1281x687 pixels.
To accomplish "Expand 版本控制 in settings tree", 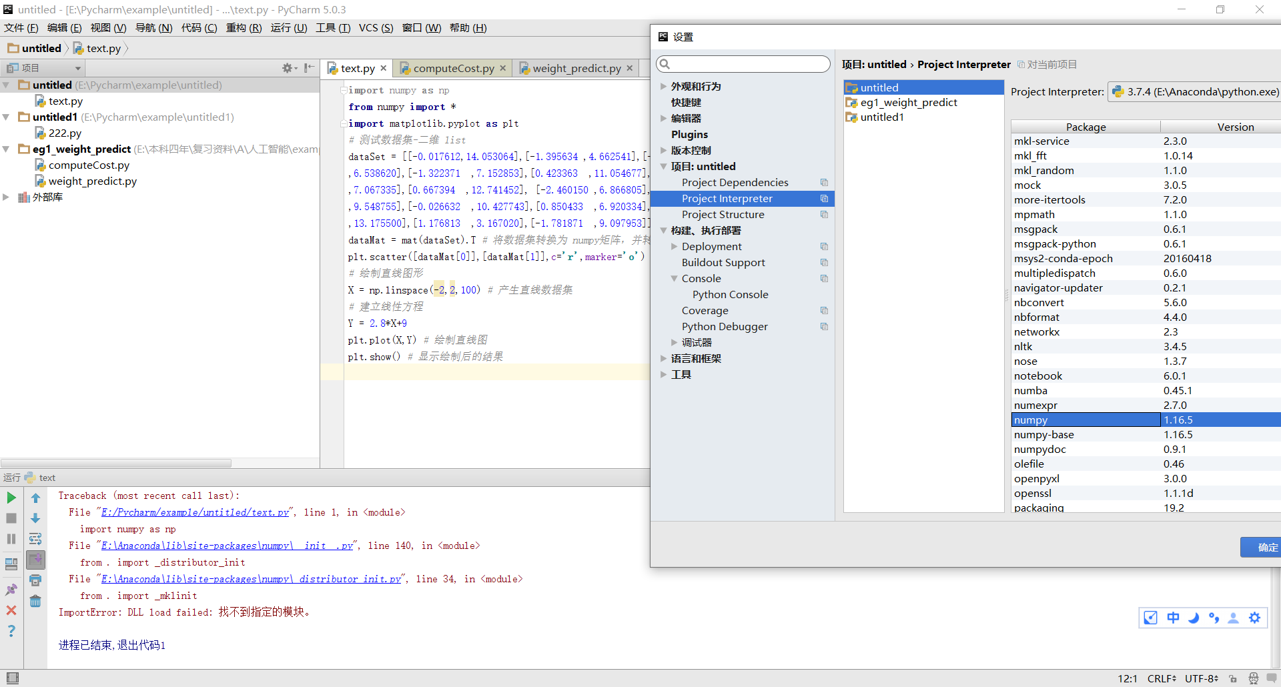I will coord(663,151).
